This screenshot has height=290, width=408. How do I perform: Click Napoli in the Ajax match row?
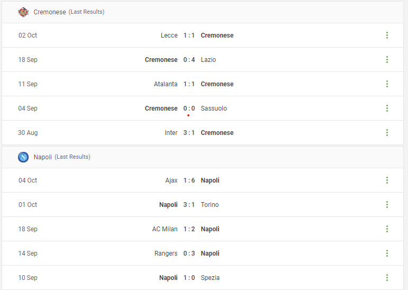coord(210,180)
